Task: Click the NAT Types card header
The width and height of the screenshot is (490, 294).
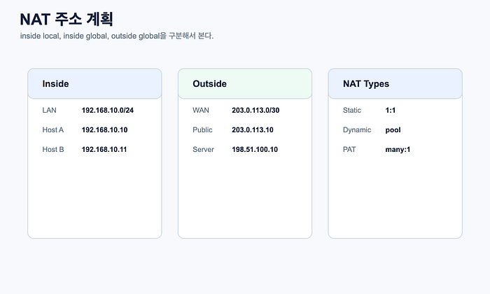Action: point(395,84)
